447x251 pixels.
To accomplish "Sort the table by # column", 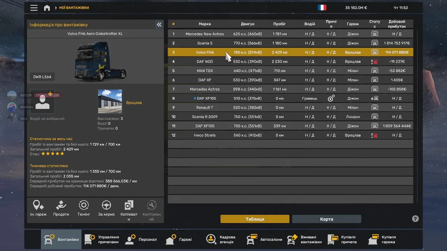I will point(173,24).
